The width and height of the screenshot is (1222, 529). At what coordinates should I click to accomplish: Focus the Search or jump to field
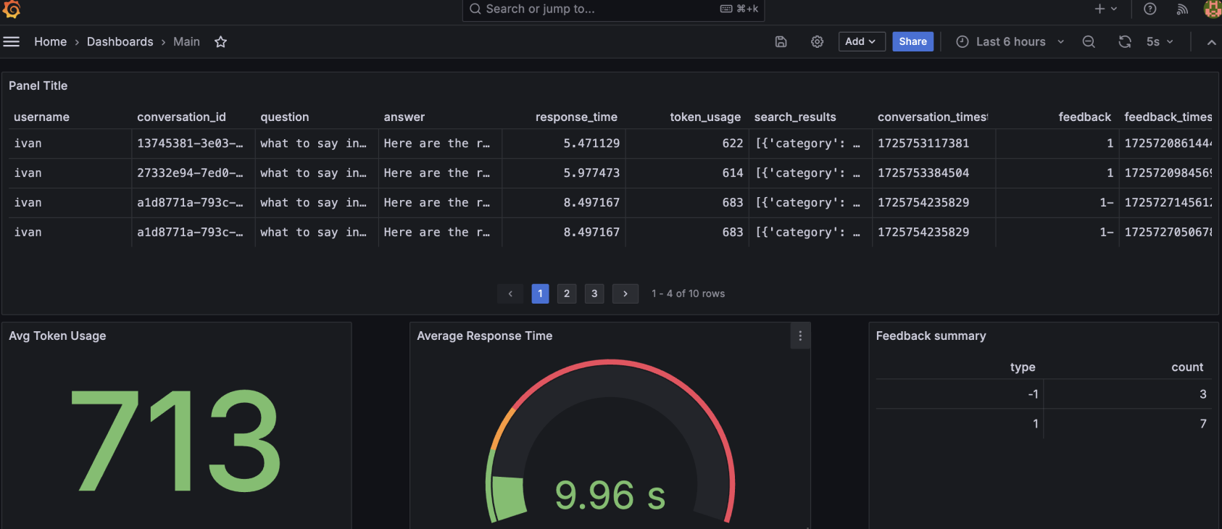(613, 9)
